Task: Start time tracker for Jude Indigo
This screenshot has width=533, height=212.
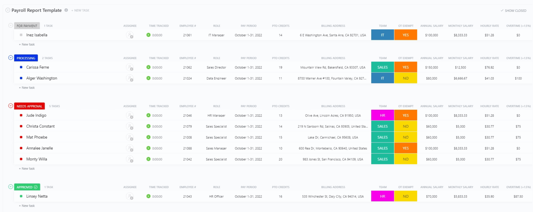Action: pyautogui.click(x=148, y=115)
